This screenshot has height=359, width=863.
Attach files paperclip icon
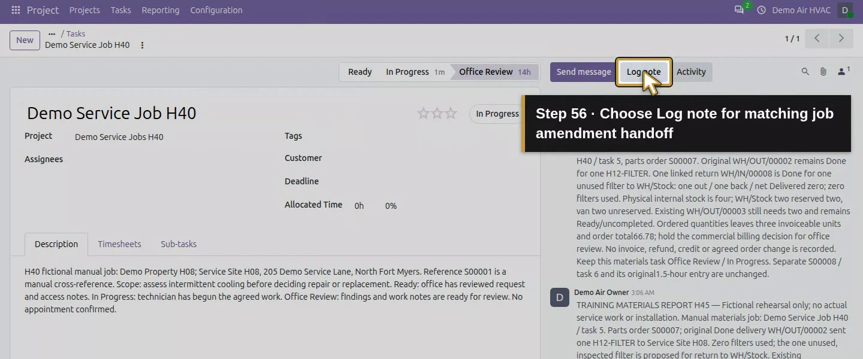[x=823, y=72]
